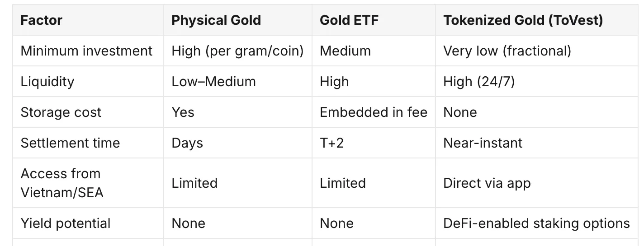Click the Storage cost row label
644x246 pixels.
coord(61,112)
